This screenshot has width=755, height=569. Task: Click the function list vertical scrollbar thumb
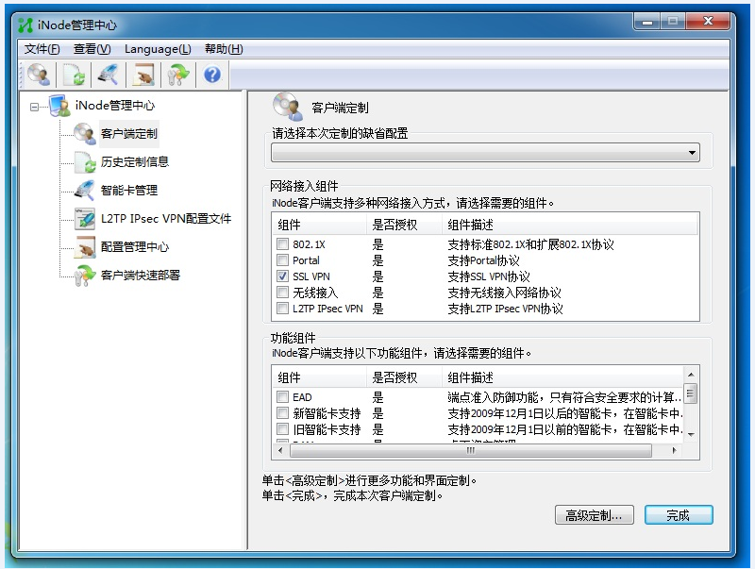[x=691, y=393]
